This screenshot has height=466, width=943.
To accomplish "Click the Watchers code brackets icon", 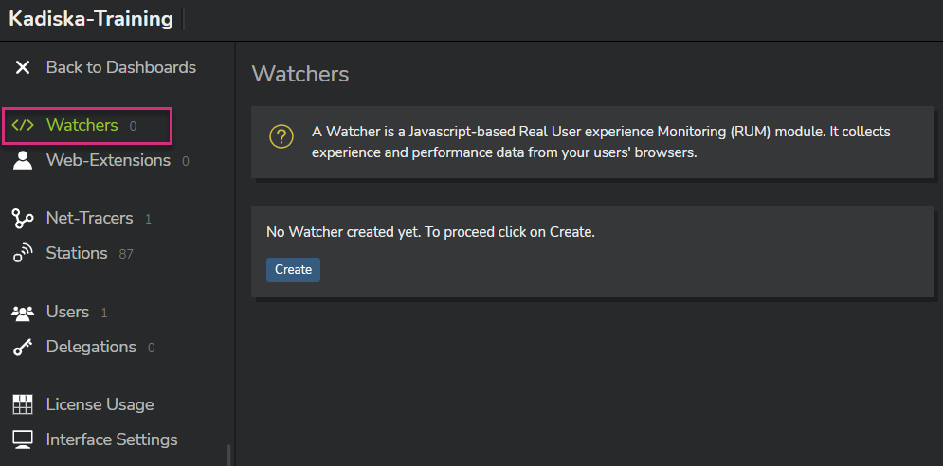I will click(22, 125).
